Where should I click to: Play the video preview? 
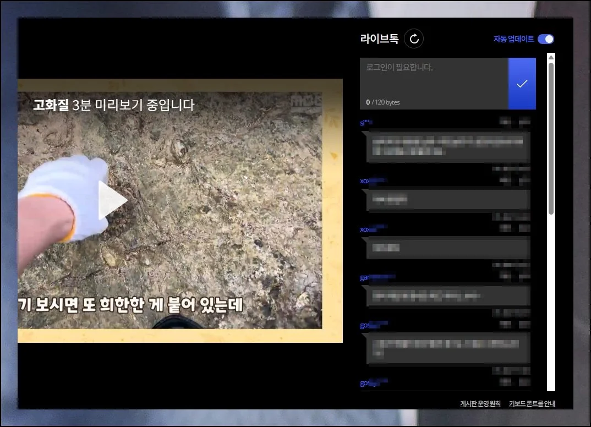point(113,201)
